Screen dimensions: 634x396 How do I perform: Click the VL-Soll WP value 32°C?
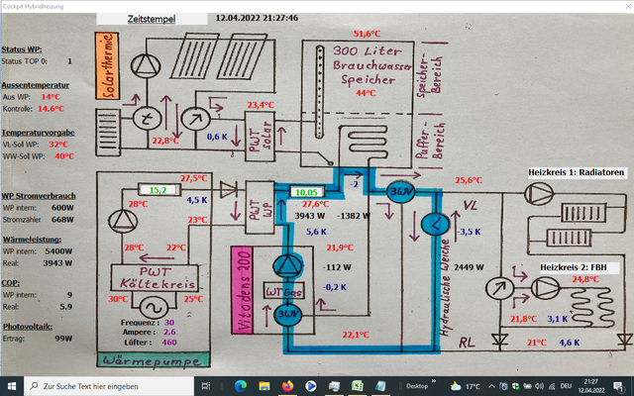(58, 145)
